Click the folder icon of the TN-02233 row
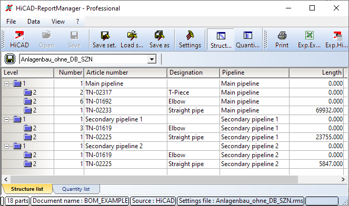This screenshot has height=206, width=349. coord(27,110)
